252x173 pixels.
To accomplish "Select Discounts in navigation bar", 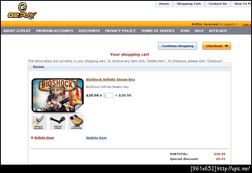I will tap(89, 31).
